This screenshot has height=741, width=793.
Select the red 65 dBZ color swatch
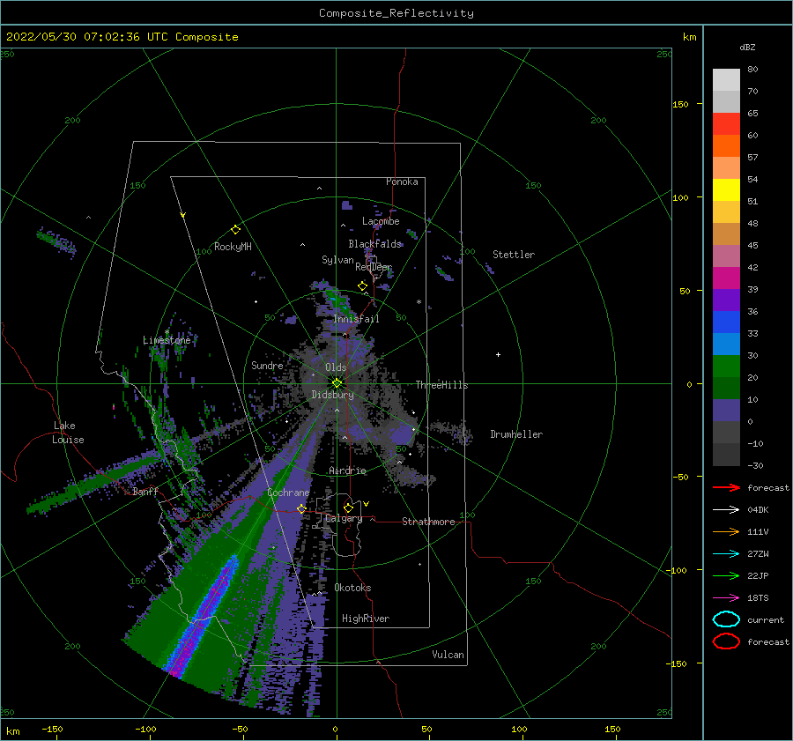(x=726, y=123)
